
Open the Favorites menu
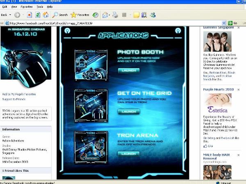point(27,7)
